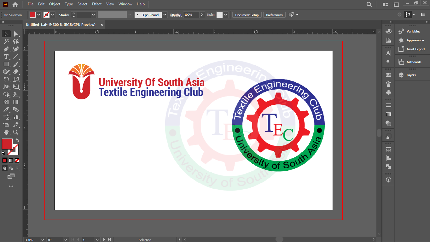Select the Line Segment tool

pos(16,56)
